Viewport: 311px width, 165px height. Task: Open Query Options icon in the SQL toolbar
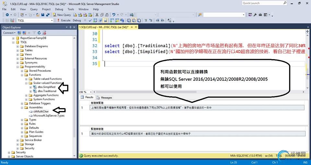pyautogui.click(x=100, y=20)
